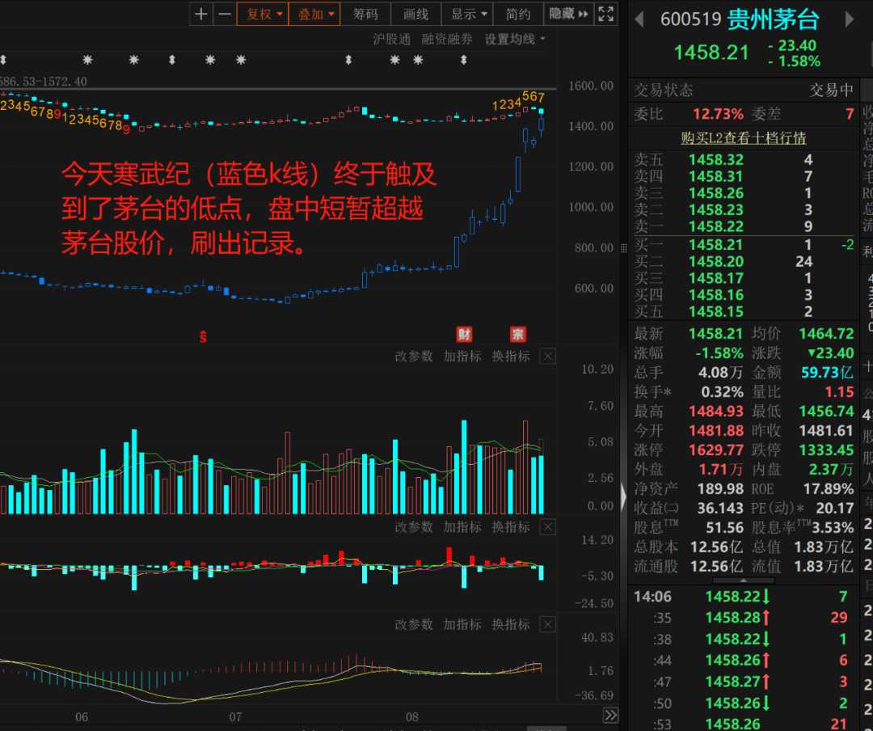
Task: Click the collapse handle below 流通股 row
Action: pos(744,581)
